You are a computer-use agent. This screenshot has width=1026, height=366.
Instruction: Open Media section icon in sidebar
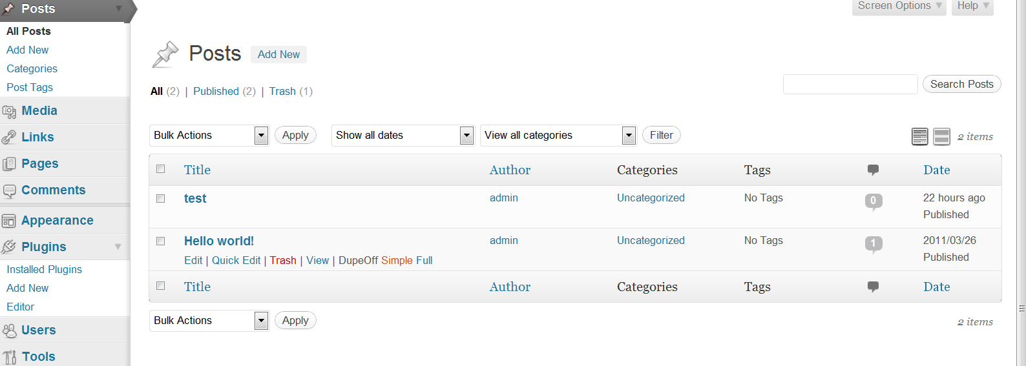pos(9,112)
